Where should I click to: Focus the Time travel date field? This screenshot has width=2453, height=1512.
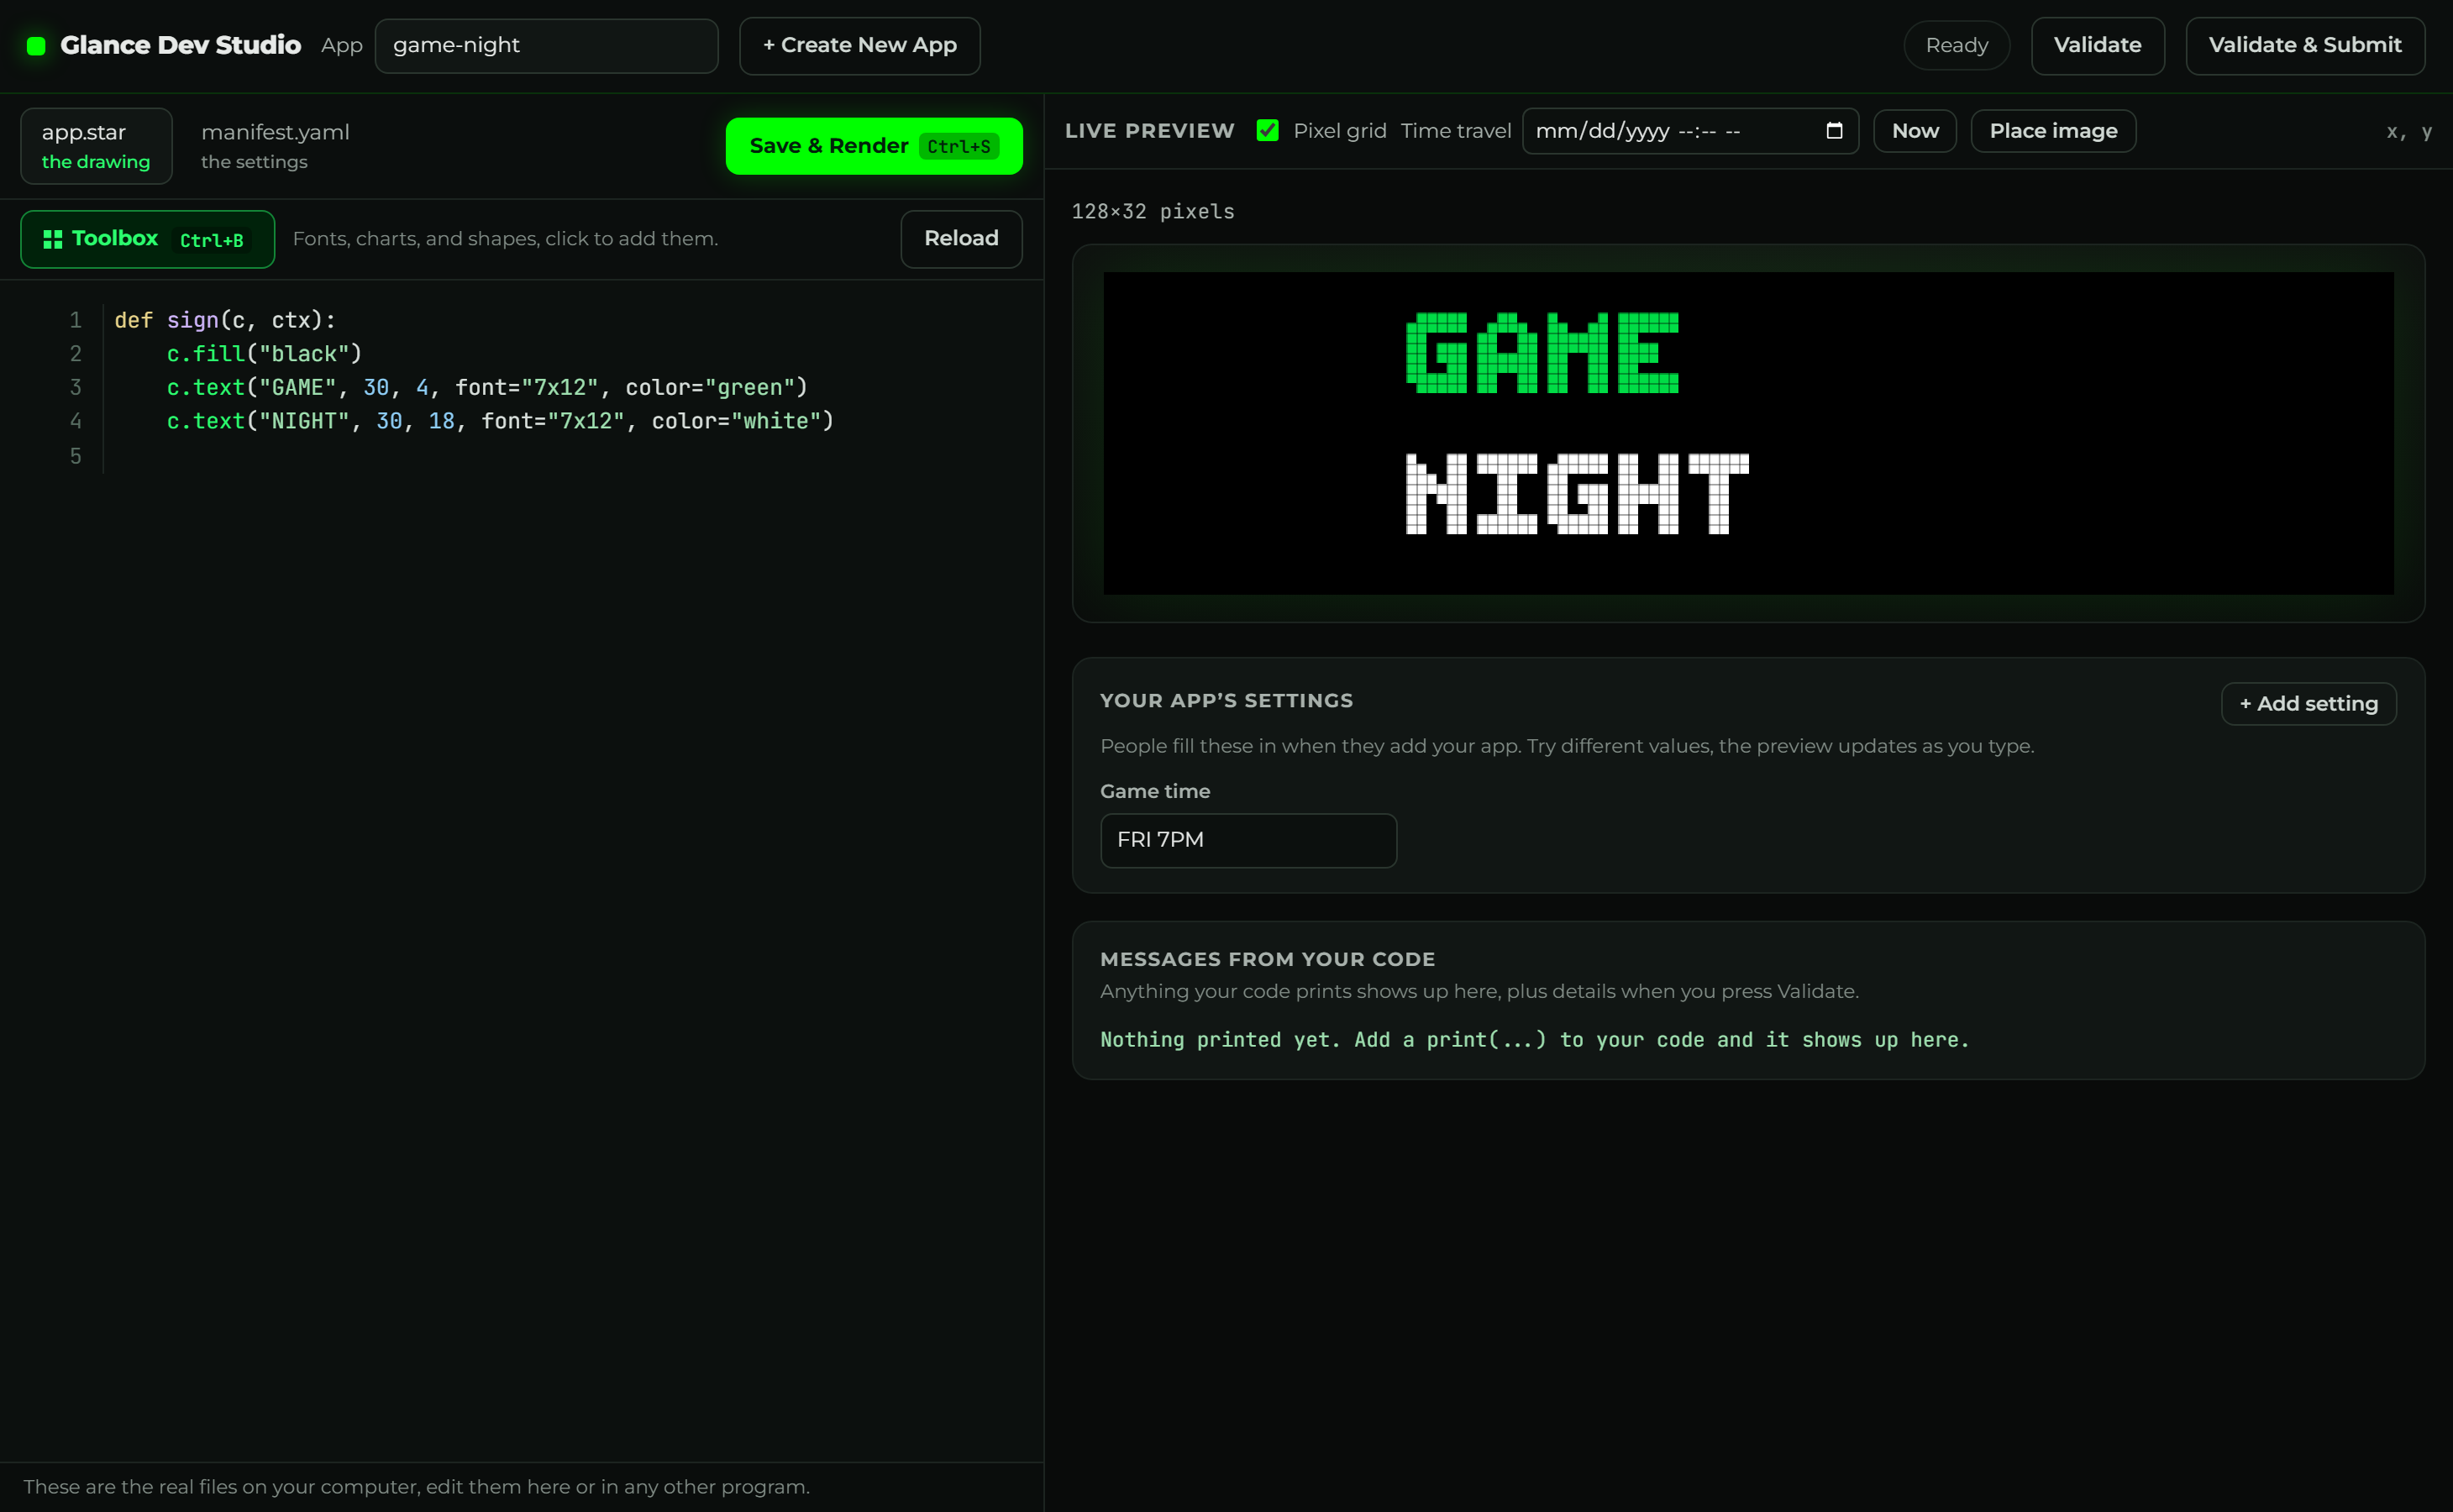(1690, 131)
